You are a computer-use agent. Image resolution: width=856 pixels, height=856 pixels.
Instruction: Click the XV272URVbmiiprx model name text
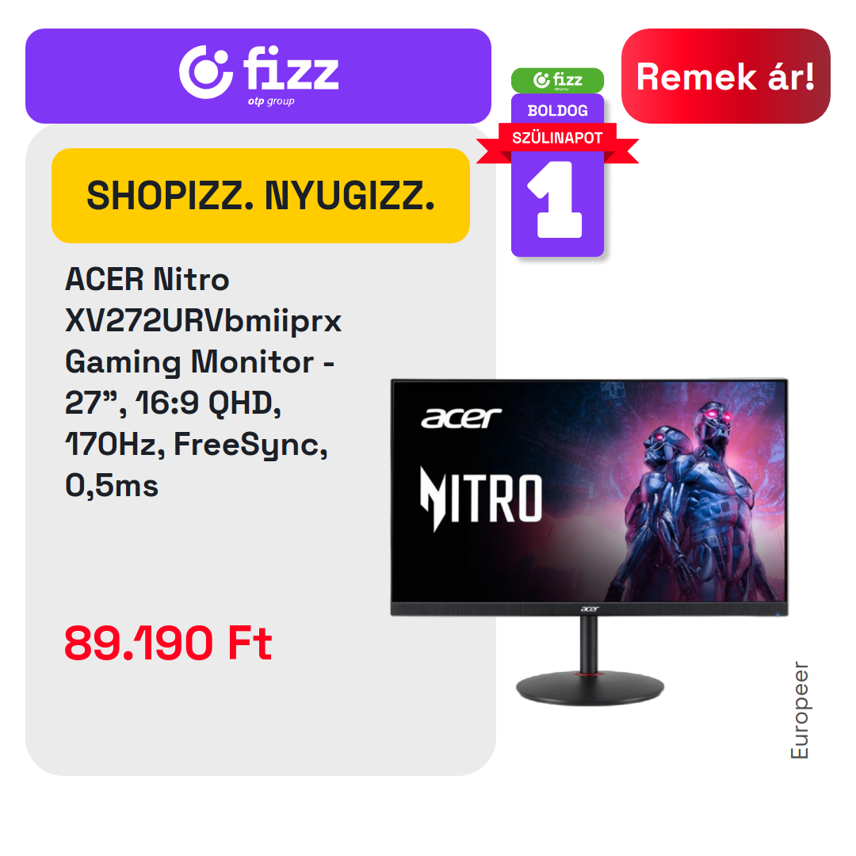coord(203,320)
